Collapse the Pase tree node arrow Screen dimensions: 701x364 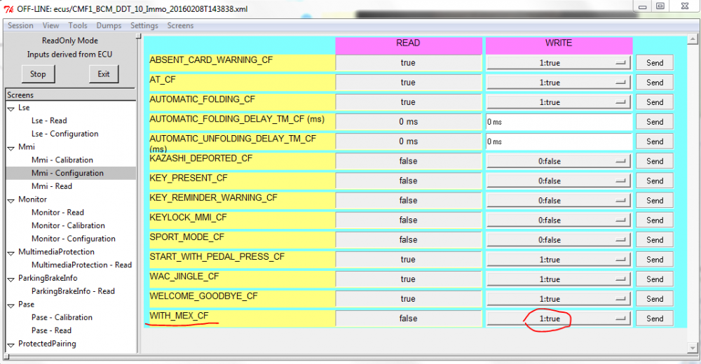point(11,305)
